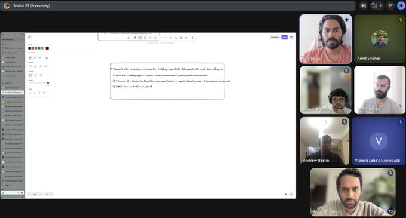The width and height of the screenshot is (406, 218).
Task: Select the Diamond shape tool
Action: [150, 38]
